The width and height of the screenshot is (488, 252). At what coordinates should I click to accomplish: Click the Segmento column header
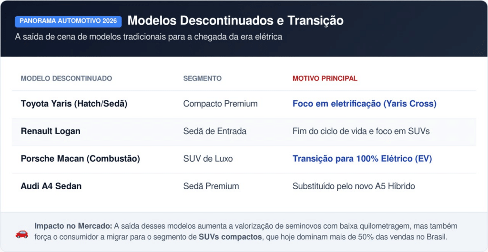202,78
